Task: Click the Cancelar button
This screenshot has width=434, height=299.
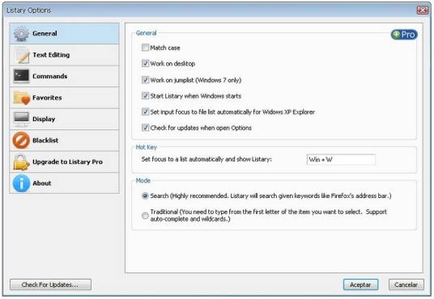Action: click(x=406, y=284)
